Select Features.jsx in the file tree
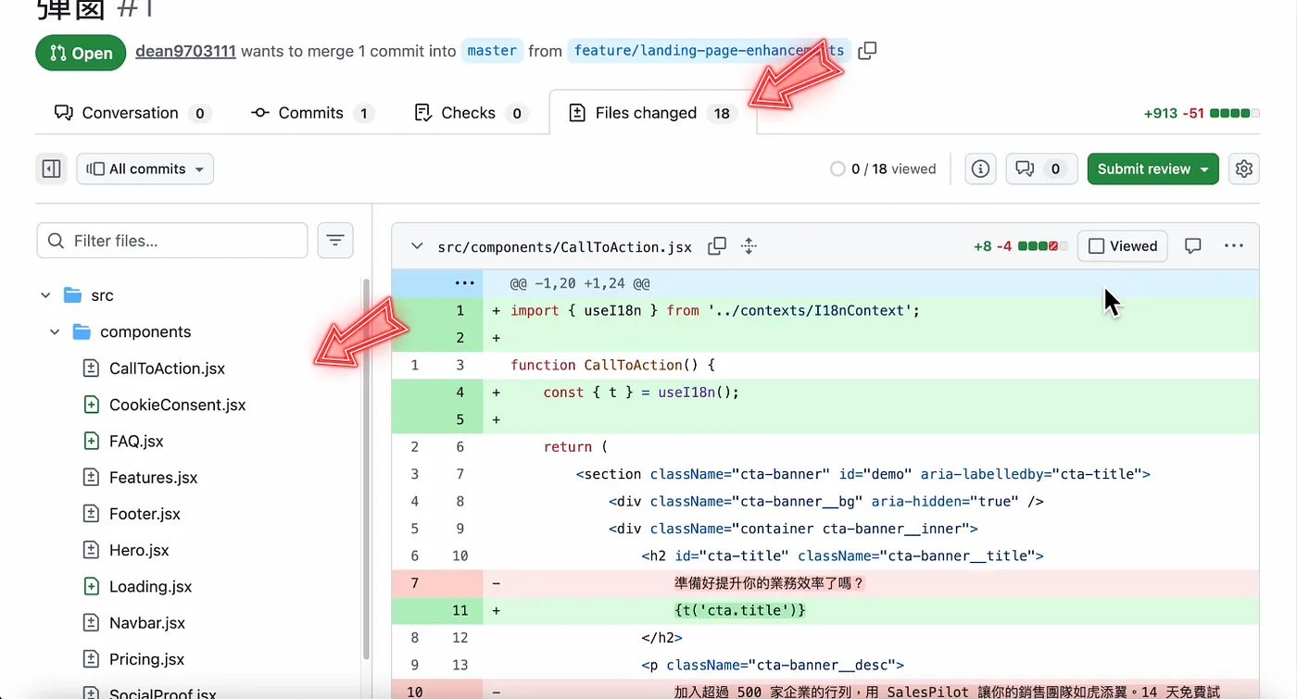Image resolution: width=1297 pixels, height=699 pixels. point(153,478)
